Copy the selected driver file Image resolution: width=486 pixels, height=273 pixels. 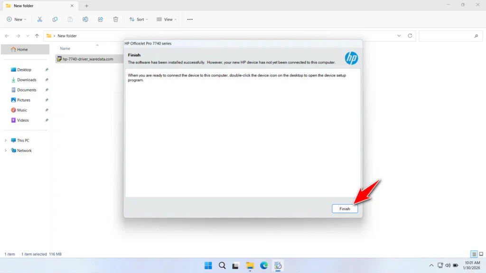[x=55, y=19]
